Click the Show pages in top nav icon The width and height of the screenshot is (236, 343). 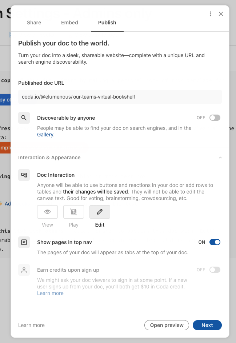[x=24, y=242]
